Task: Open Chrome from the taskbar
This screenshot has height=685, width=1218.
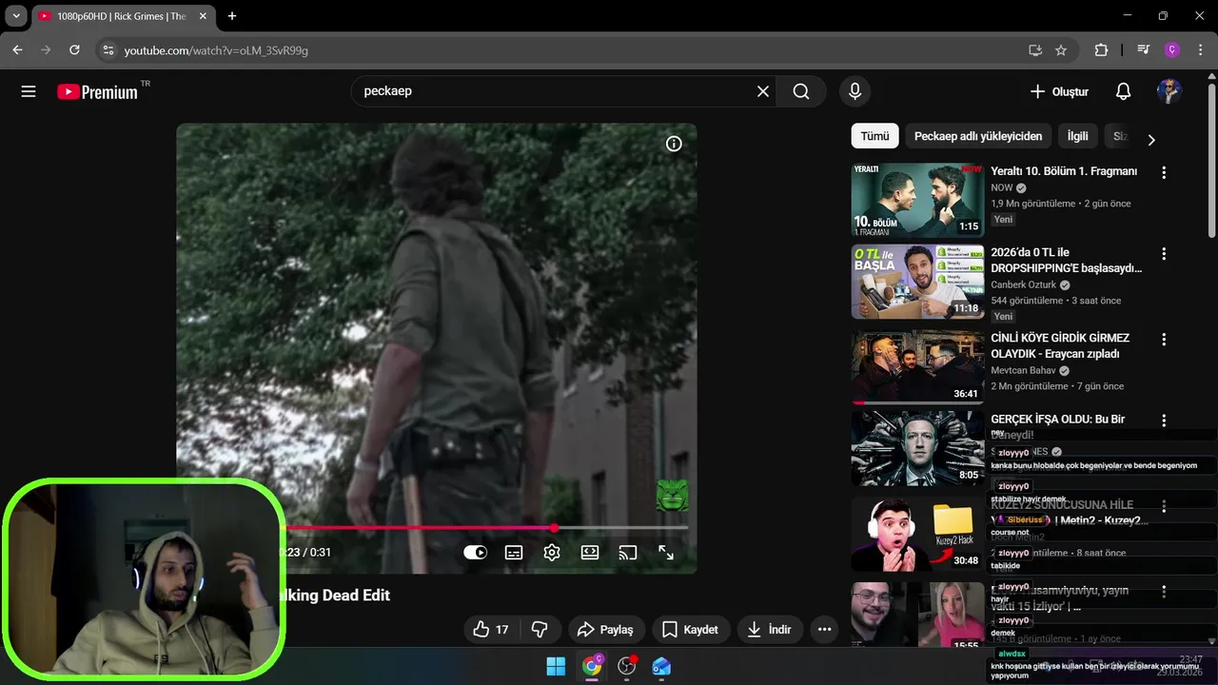Action: [592, 666]
